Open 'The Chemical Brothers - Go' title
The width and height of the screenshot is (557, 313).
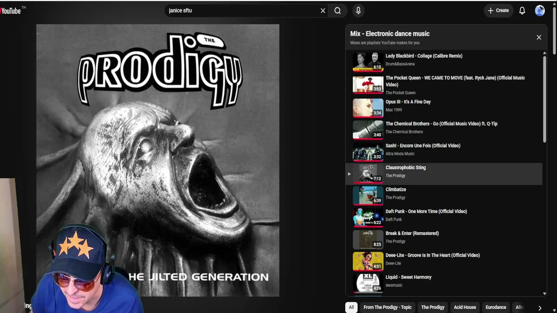(441, 124)
